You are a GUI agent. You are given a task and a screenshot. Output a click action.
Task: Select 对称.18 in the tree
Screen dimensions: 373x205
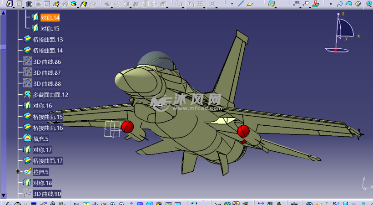pos(42,183)
